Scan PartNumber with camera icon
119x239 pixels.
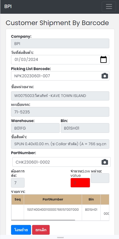(x=105, y=162)
